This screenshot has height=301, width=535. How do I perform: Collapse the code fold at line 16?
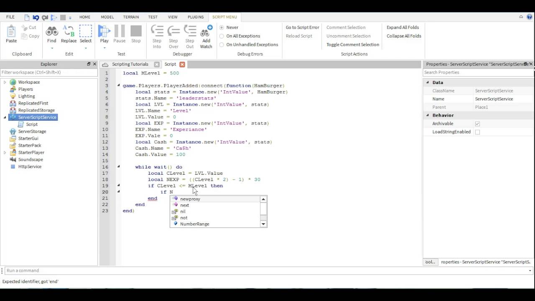pos(118,166)
